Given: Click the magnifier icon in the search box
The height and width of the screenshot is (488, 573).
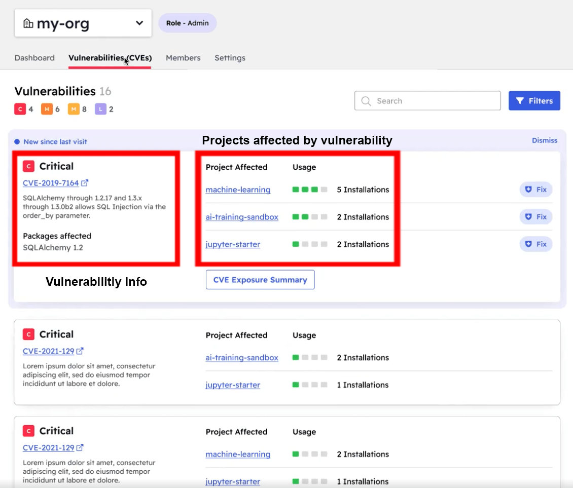Looking at the screenshot, I should 366,101.
